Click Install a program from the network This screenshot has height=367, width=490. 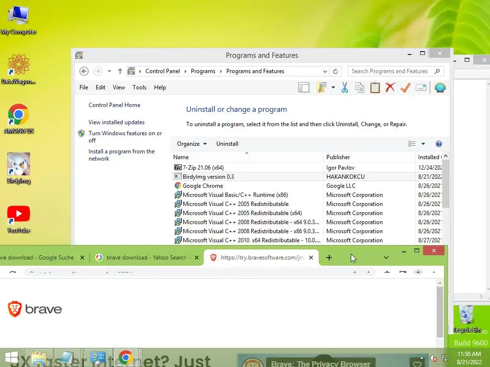pyautogui.click(x=122, y=155)
